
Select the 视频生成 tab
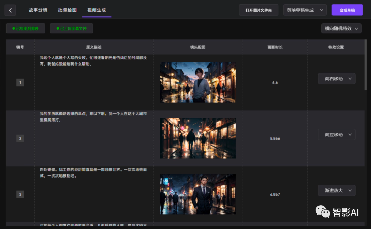pyautogui.click(x=97, y=10)
